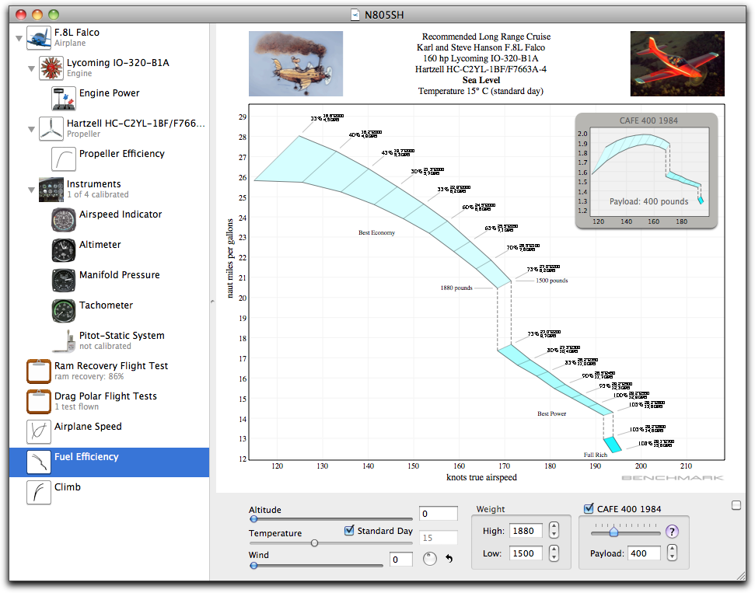The height and width of the screenshot is (593, 755).
Task: Select the Altimeter gauge icon
Action: click(x=64, y=249)
